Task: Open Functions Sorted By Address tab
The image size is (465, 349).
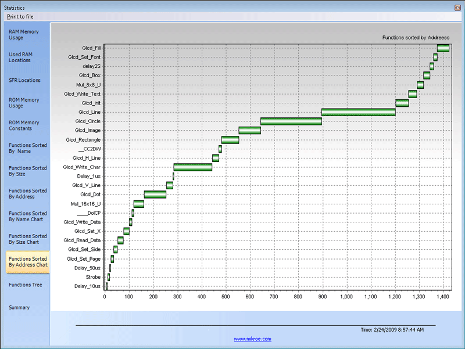Action: 27,193
